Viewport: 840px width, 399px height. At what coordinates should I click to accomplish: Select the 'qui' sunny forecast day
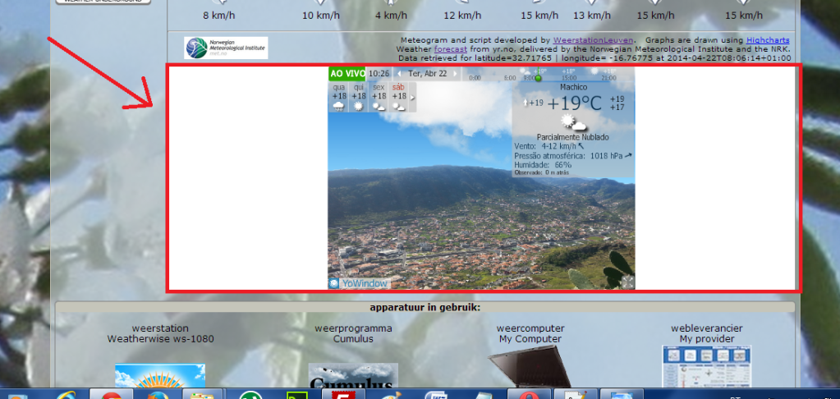coord(358,96)
